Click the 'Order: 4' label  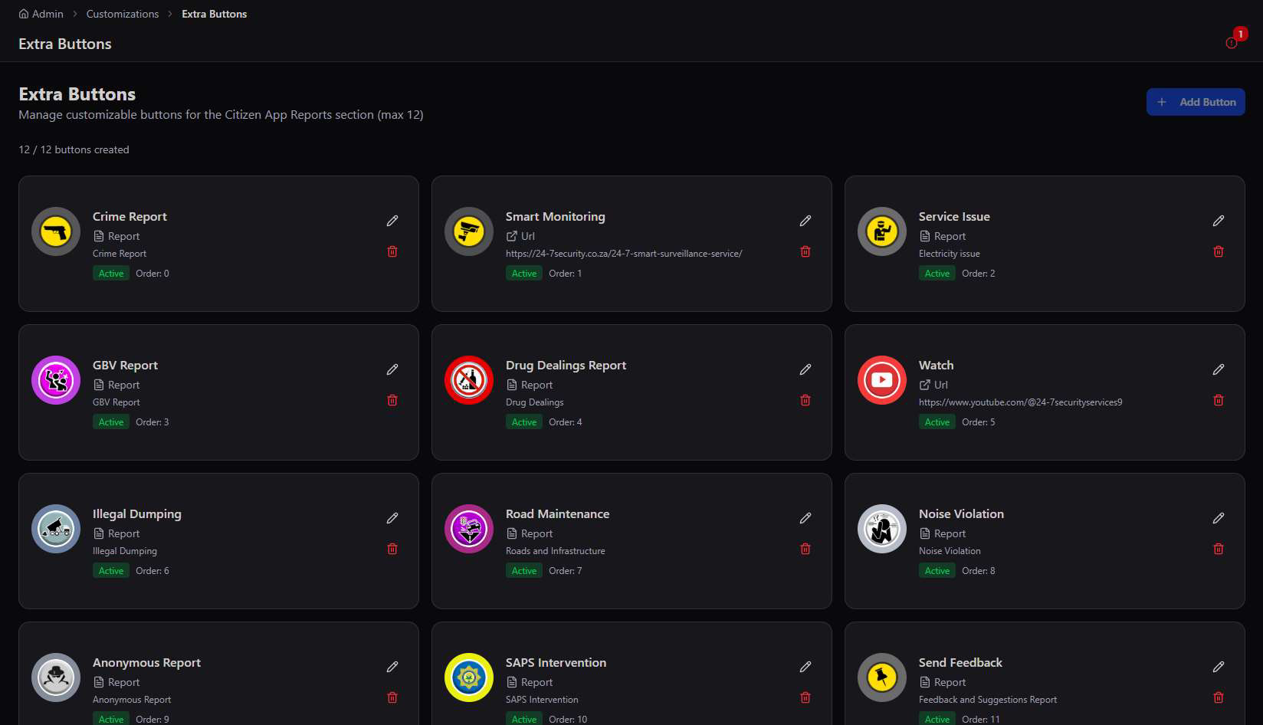[566, 422]
